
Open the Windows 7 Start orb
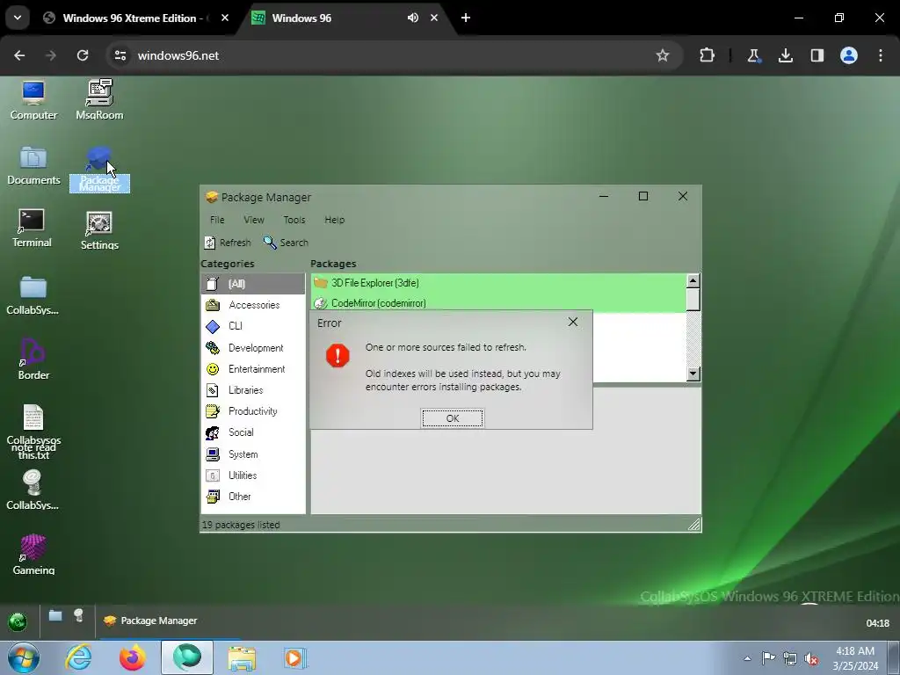tap(24, 657)
